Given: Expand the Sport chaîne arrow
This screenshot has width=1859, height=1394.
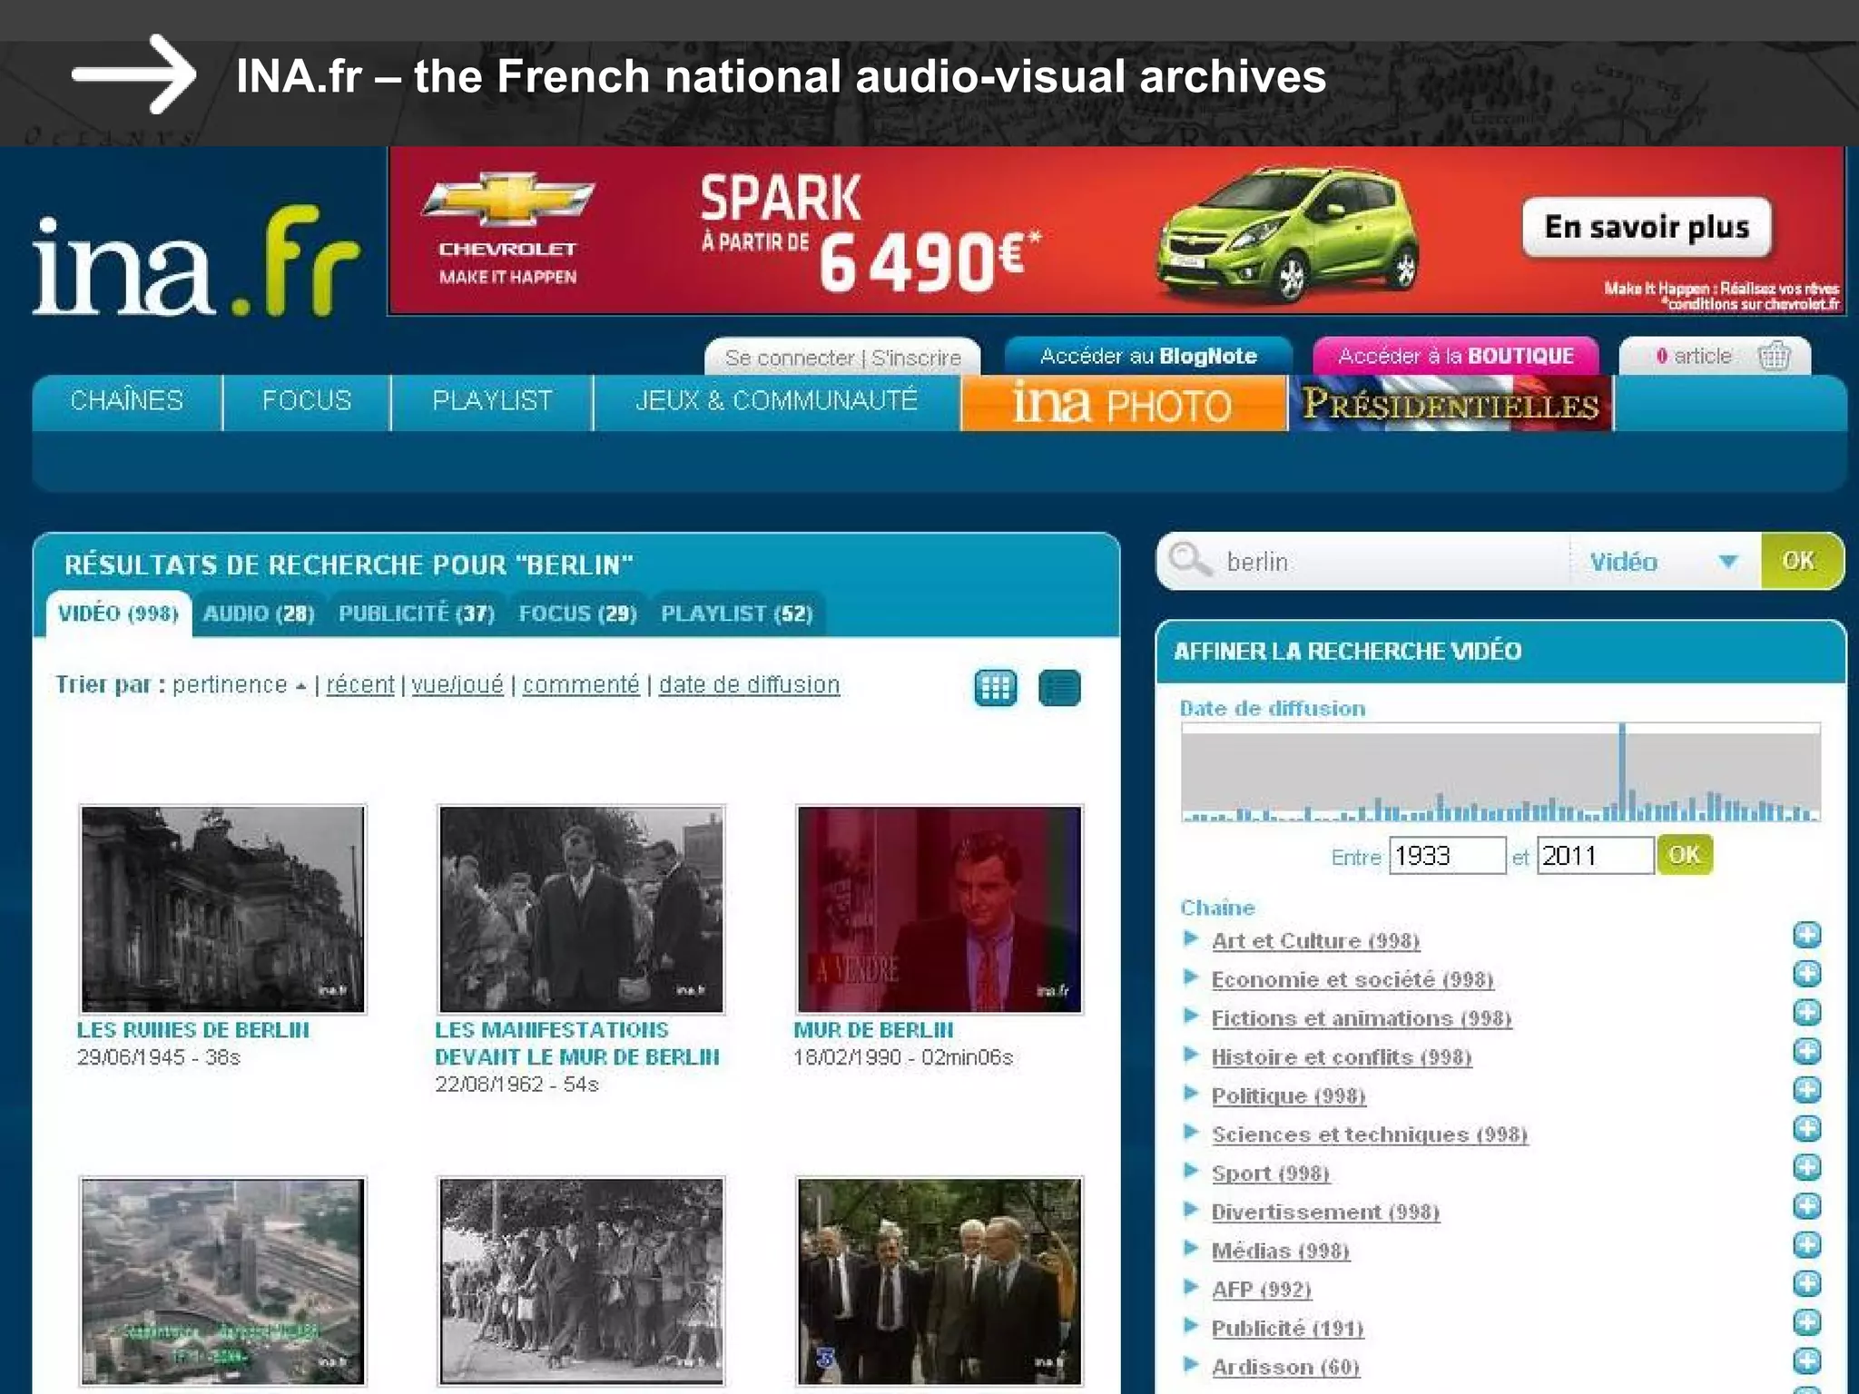Looking at the screenshot, I should [x=1191, y=1171].
